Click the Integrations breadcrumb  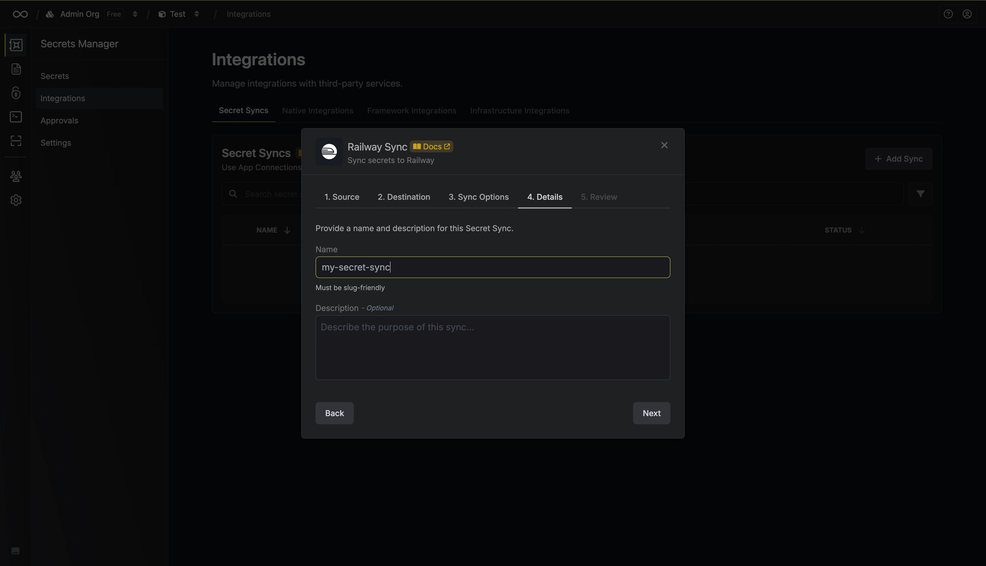[x=248, y=14]
